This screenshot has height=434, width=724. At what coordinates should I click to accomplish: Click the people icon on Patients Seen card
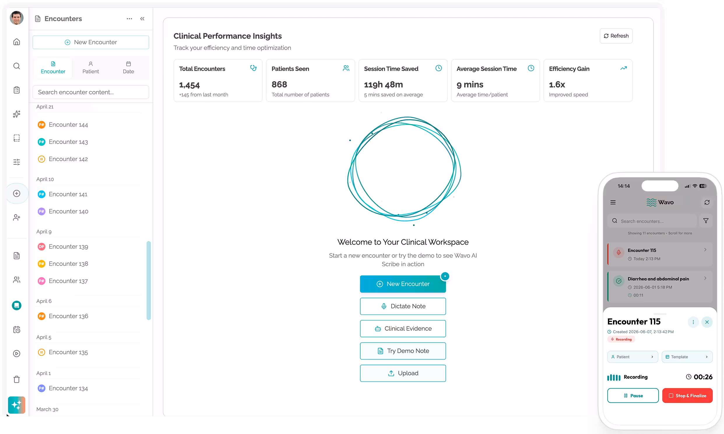click(346, 68)
